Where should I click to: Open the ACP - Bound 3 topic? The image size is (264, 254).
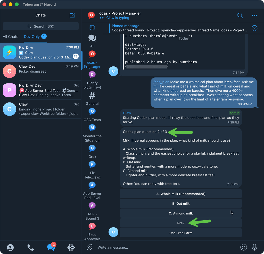[x=92, y=211]
